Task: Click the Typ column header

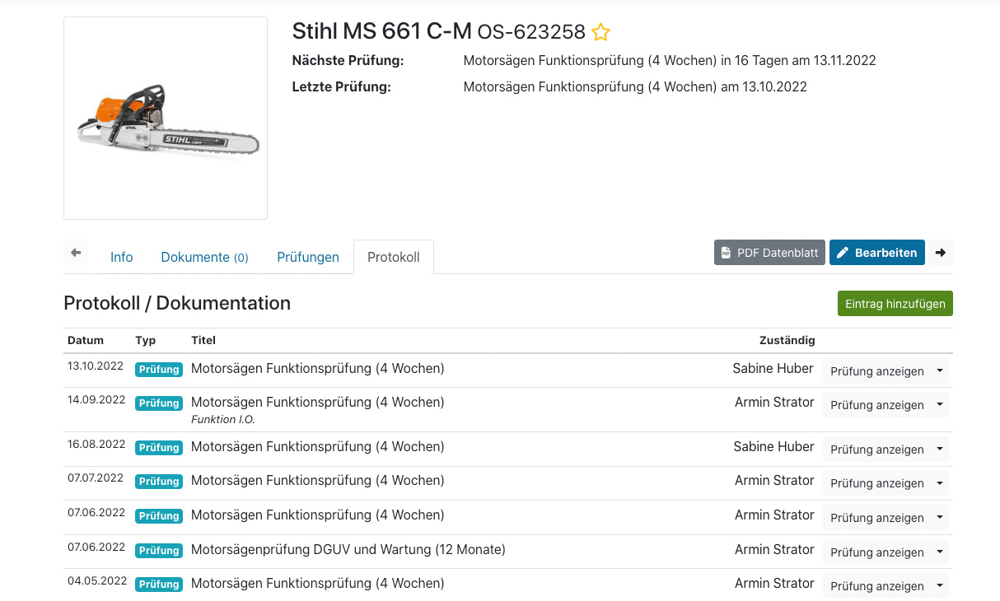Action: (x=146, y=340)
